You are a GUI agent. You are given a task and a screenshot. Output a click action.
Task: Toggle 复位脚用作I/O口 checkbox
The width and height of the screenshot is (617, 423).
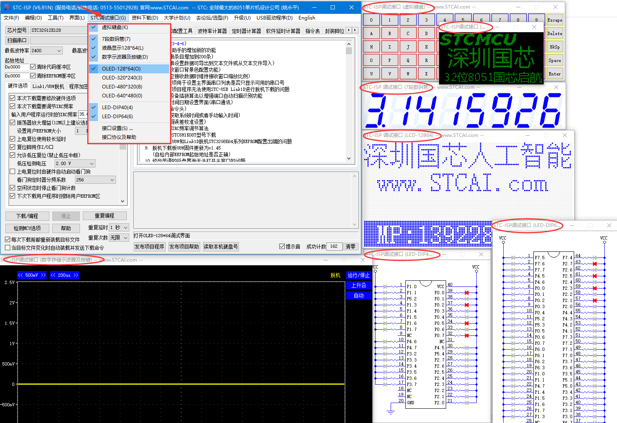point(13,147)
